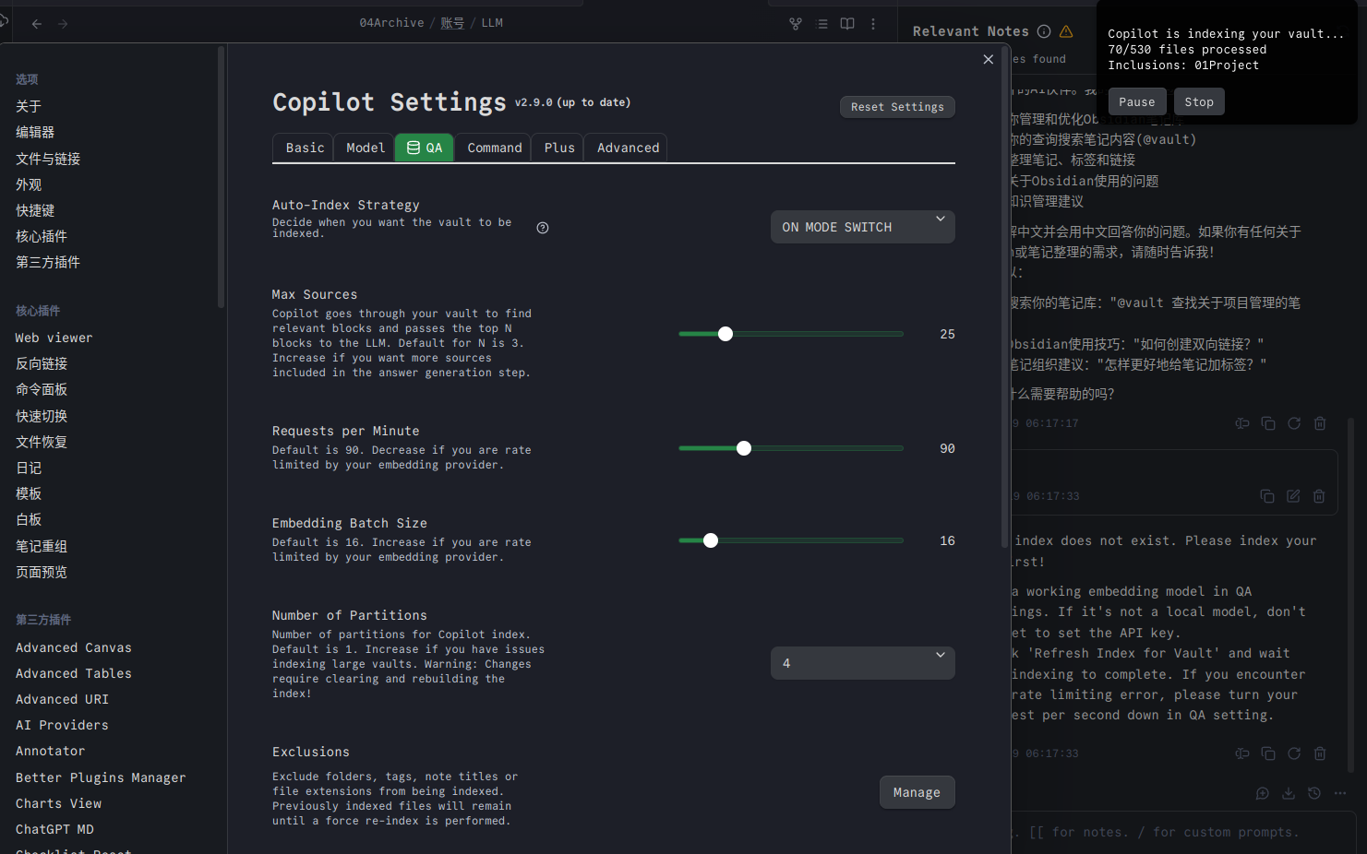Start a new chat with the plus-bubble icon

click(x=1263, y=793)
